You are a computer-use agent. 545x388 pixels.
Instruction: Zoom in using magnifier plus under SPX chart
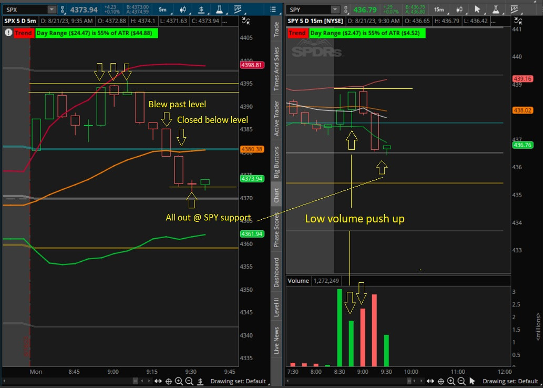tap(179, 381)
